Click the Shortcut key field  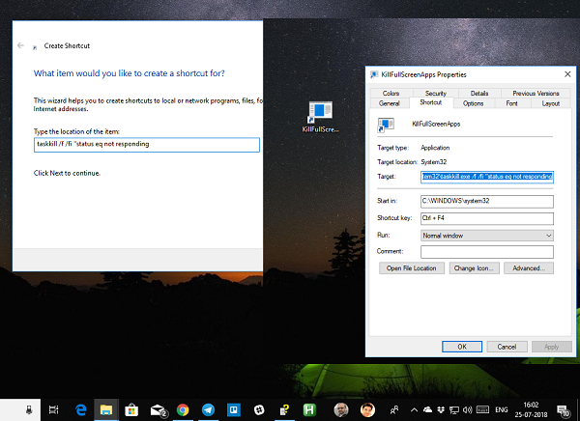tap(486, 218)
